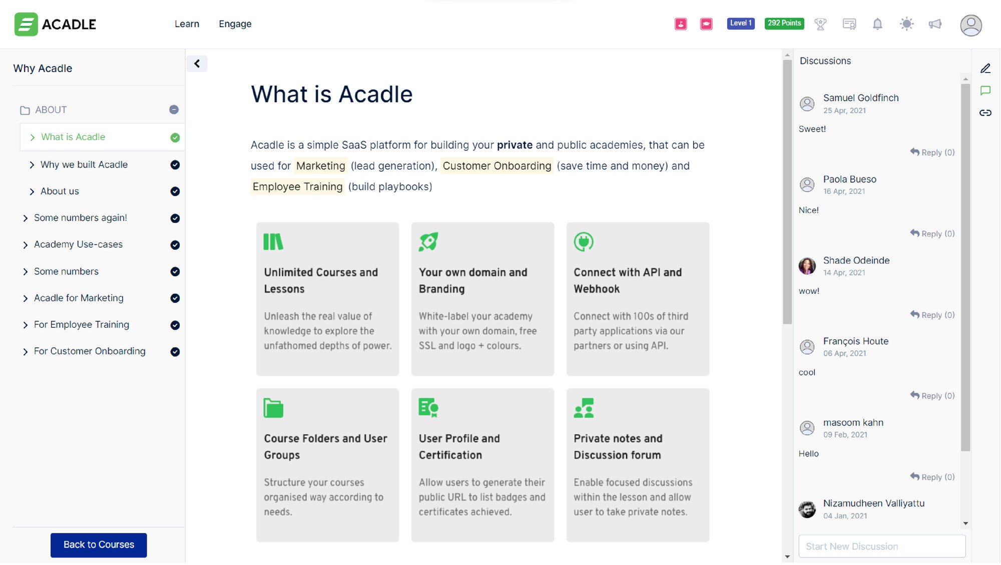Open the trophy leaderboard icon
The height and width of the screenshot is (565, 1001).
(820, 24)
